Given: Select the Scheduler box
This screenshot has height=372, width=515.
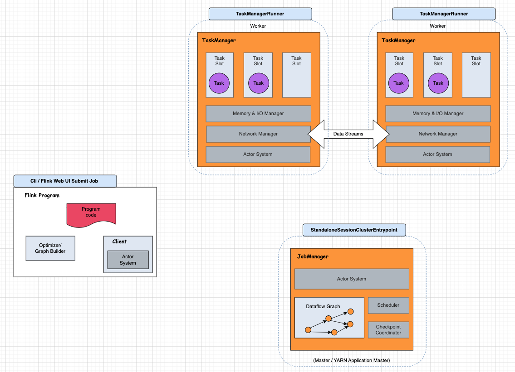Looking at the screenshot, I should pyautogui.click(x=388, y=305).
